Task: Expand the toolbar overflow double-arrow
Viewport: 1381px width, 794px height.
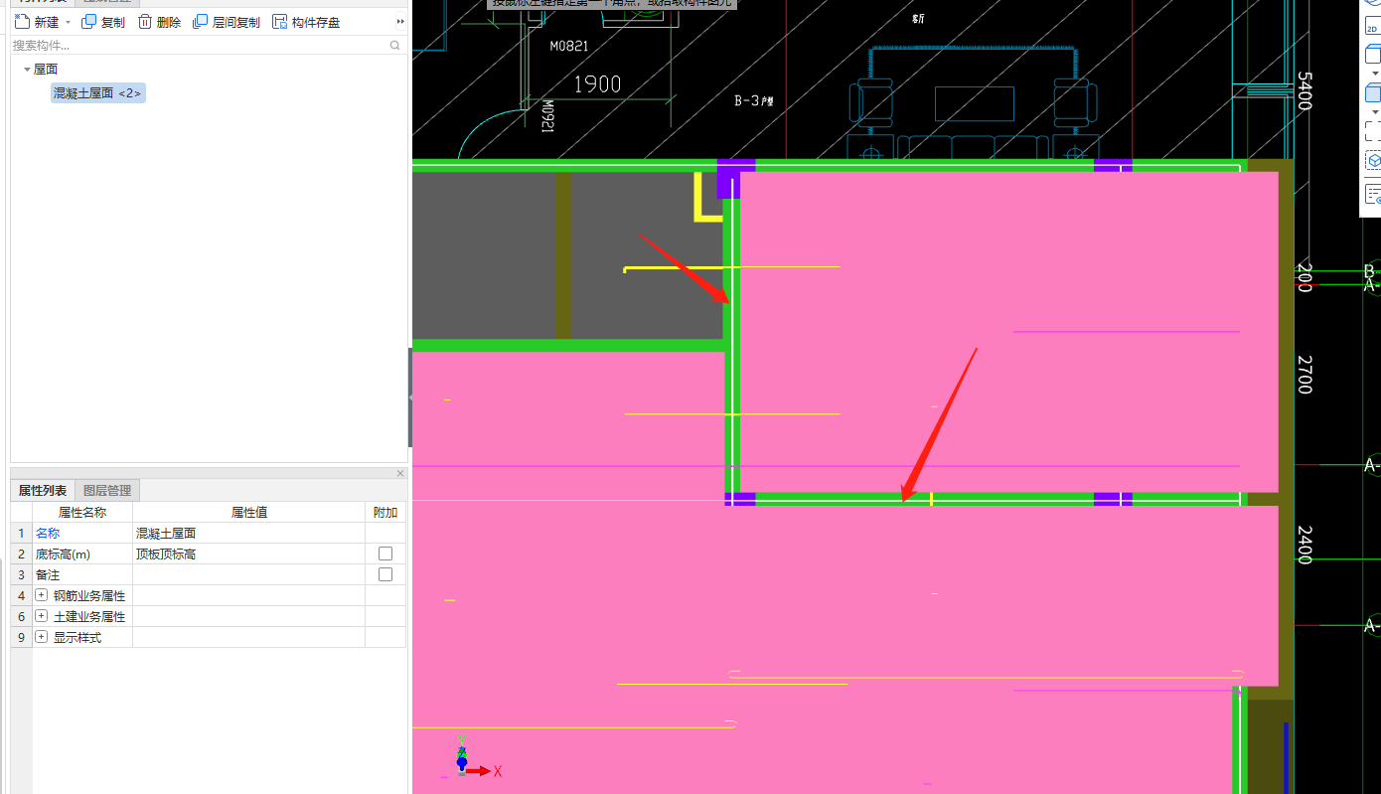Action: tap(400, 22)
